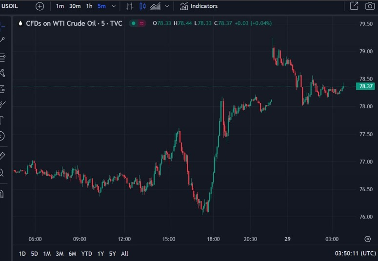378x261 pixels.
Task: Click the 29 date label on time axis
Action: tap(287, 239)
